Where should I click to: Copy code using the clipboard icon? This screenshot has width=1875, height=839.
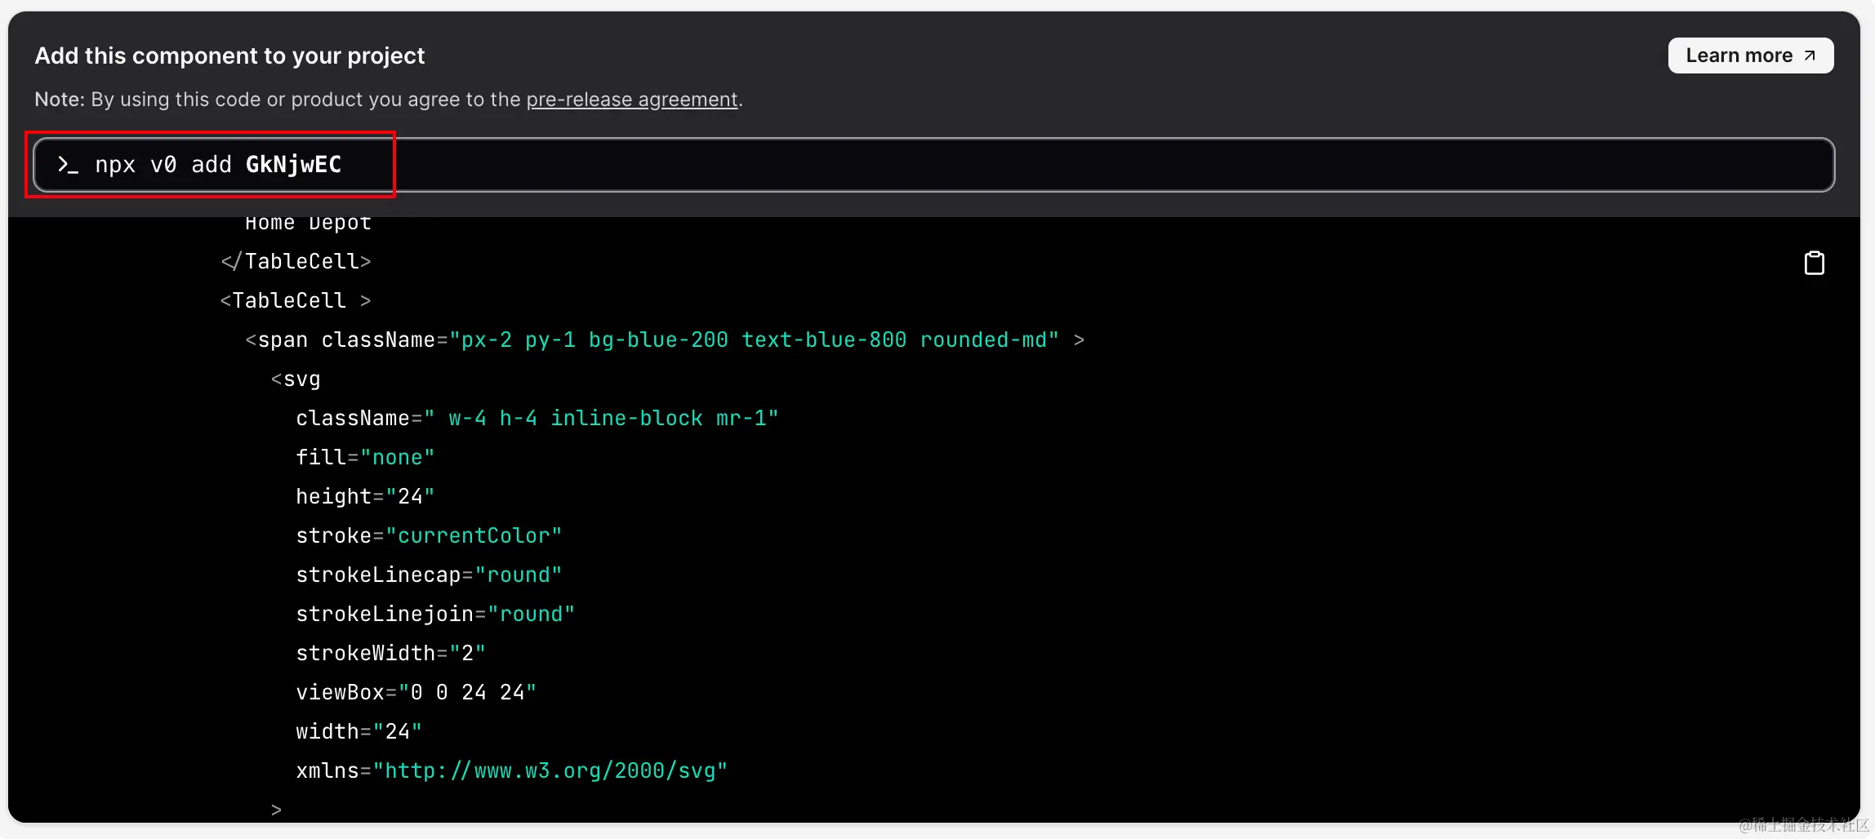(x=1814, y=263)
